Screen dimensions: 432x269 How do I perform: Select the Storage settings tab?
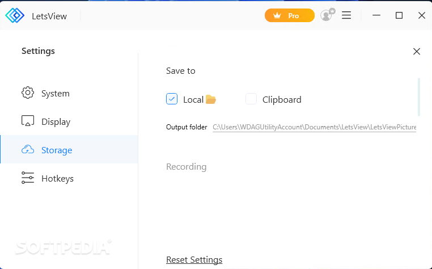coord(69,149)
